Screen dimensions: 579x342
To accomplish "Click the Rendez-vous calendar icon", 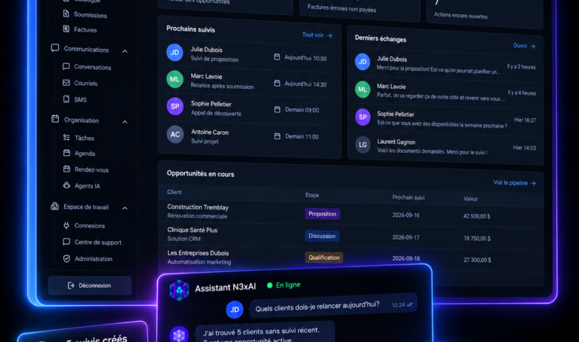I will click(66, 169).
